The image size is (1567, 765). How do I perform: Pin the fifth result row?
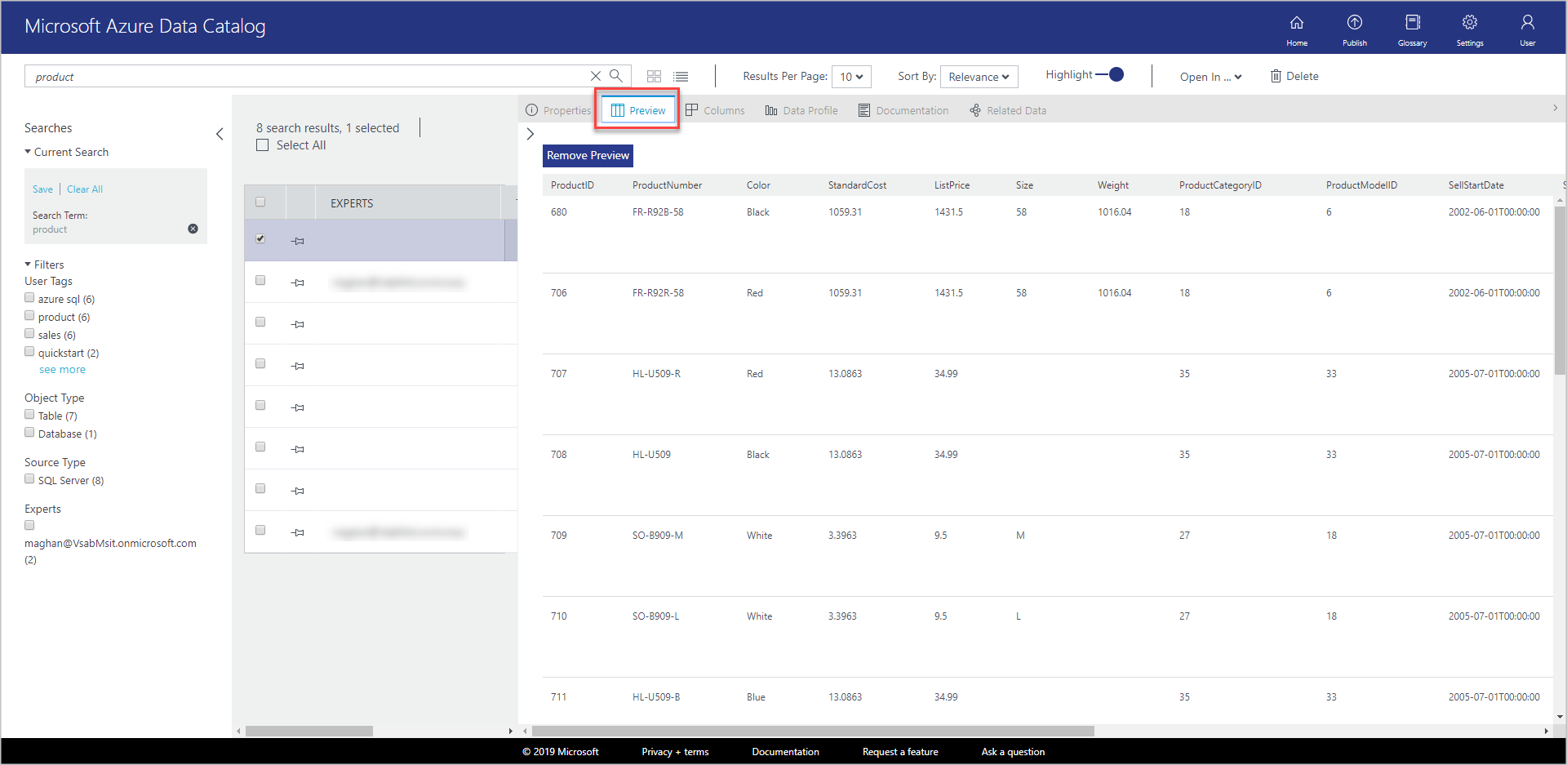[x=298, y=407]
